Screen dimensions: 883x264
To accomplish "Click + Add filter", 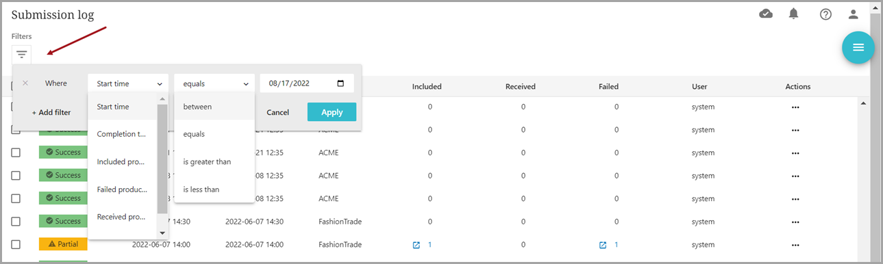I will pos(51,112).
